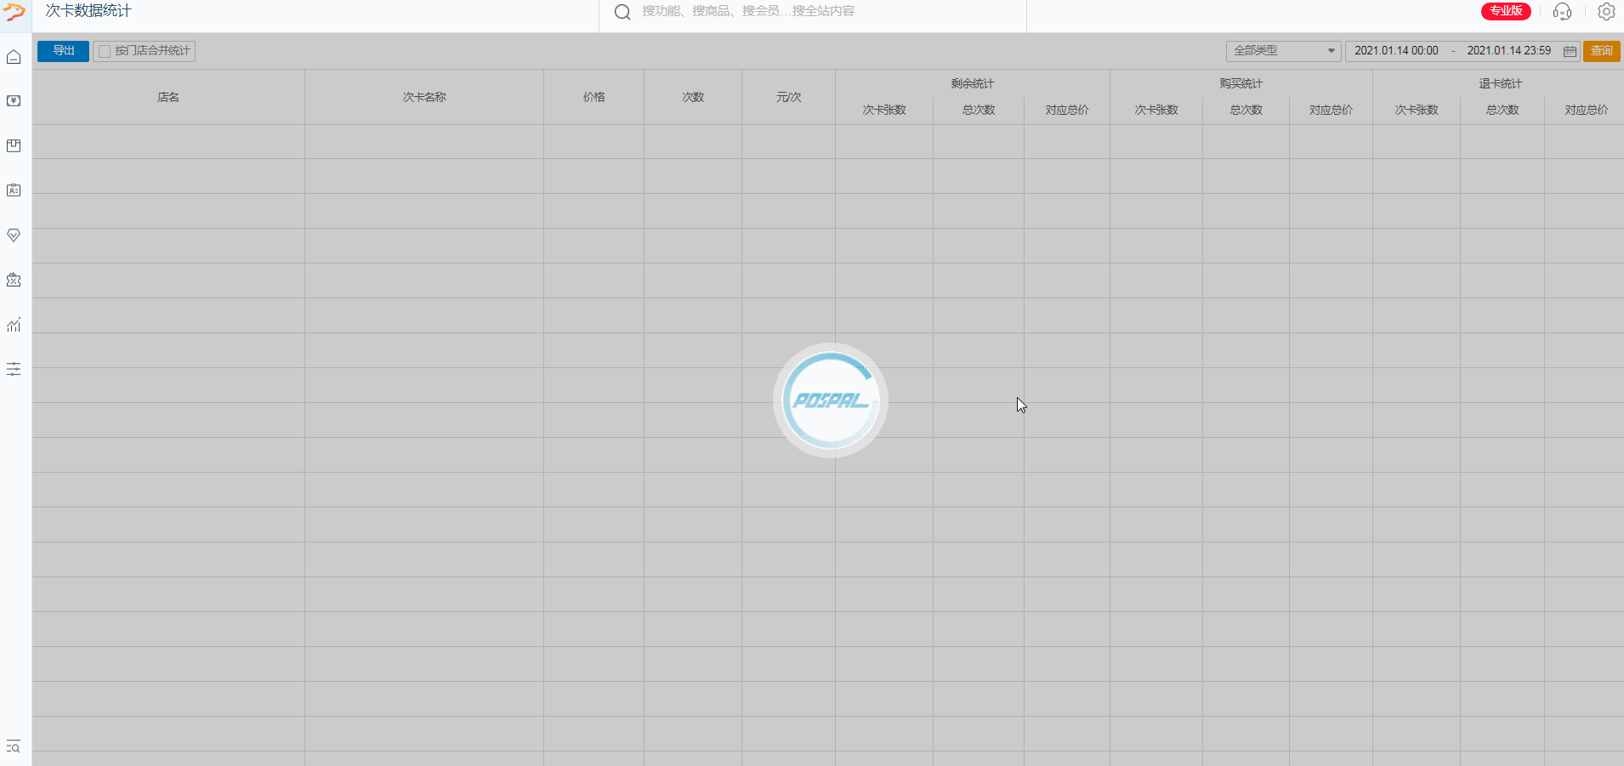Click the 专业版 red badge

[x=1506, y=11]
